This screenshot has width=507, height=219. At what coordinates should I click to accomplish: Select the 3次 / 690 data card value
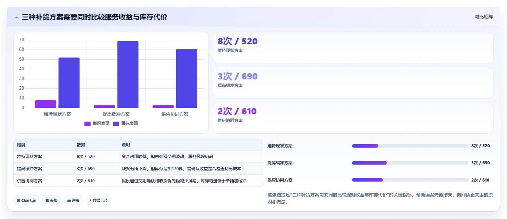pyautogui.click(x=238, y=76)
